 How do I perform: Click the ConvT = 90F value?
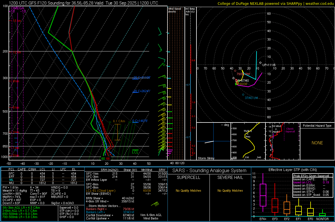point(38,194)
